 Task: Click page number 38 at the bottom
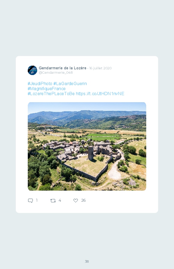click(87, 261)
